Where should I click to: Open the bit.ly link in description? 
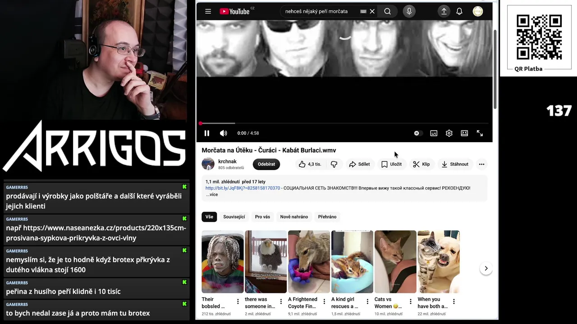243,188
